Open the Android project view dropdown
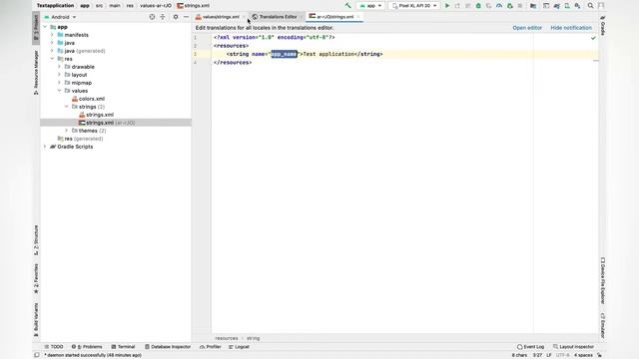The image size is (639, 359). click(60, 17)
